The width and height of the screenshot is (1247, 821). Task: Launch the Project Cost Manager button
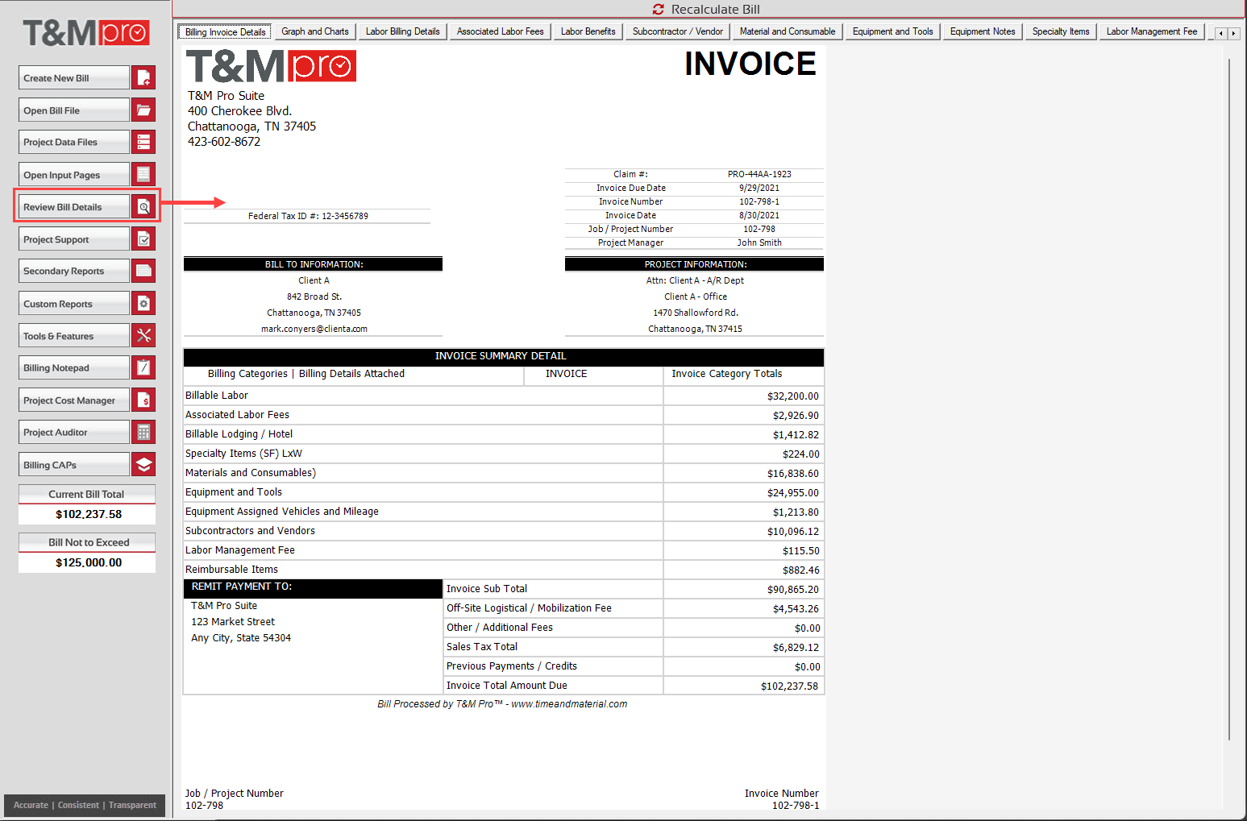tap(74, 400)
